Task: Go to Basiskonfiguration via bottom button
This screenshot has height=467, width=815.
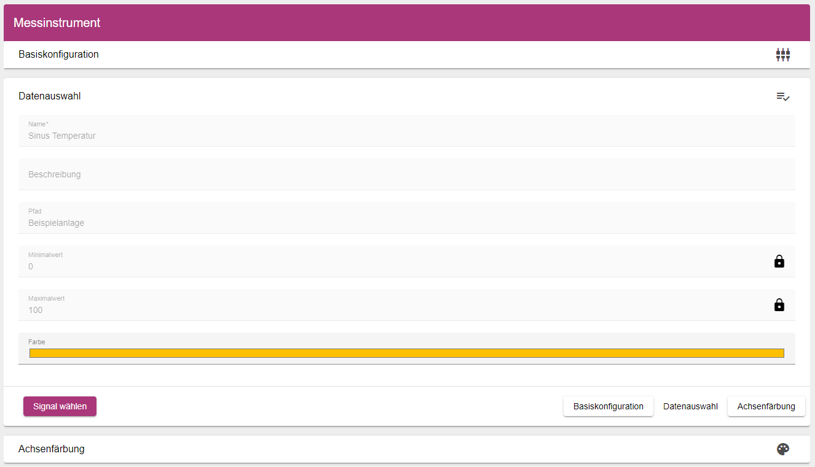Action: [x=608, y=406]
